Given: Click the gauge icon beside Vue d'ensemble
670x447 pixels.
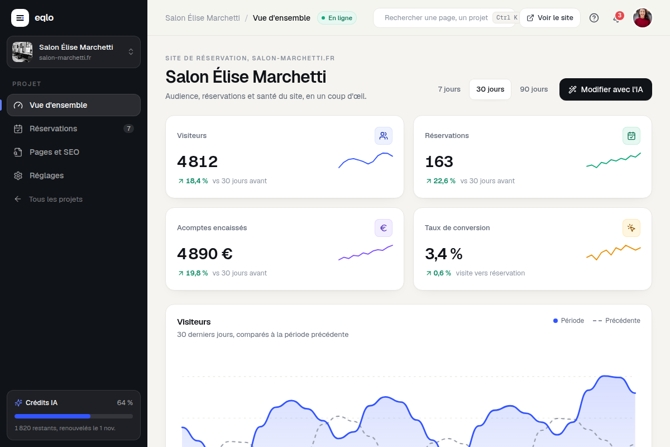Looking at the screenshot, I should point(18,105).
